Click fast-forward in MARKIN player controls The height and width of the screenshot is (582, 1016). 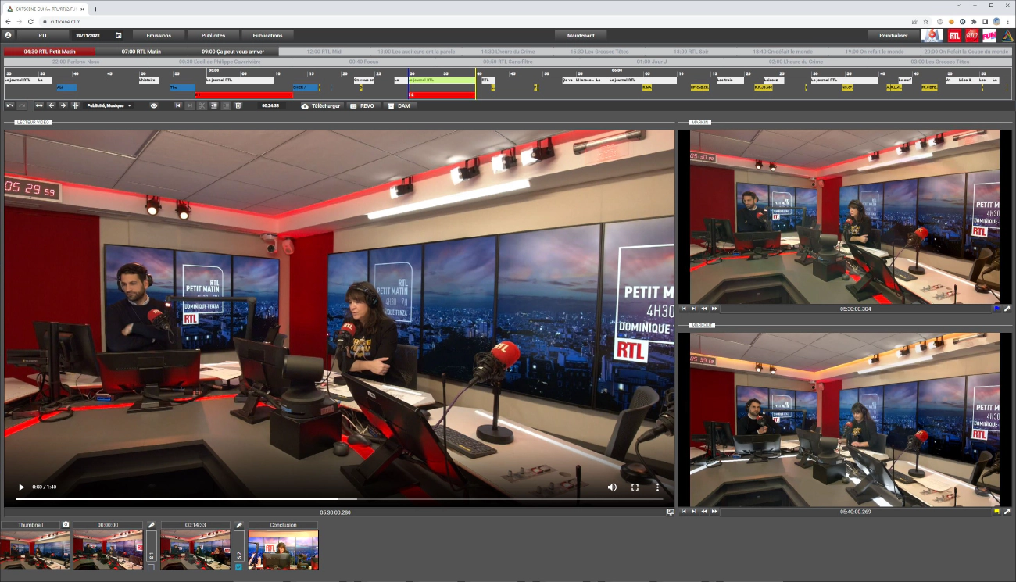pos(714,309)
